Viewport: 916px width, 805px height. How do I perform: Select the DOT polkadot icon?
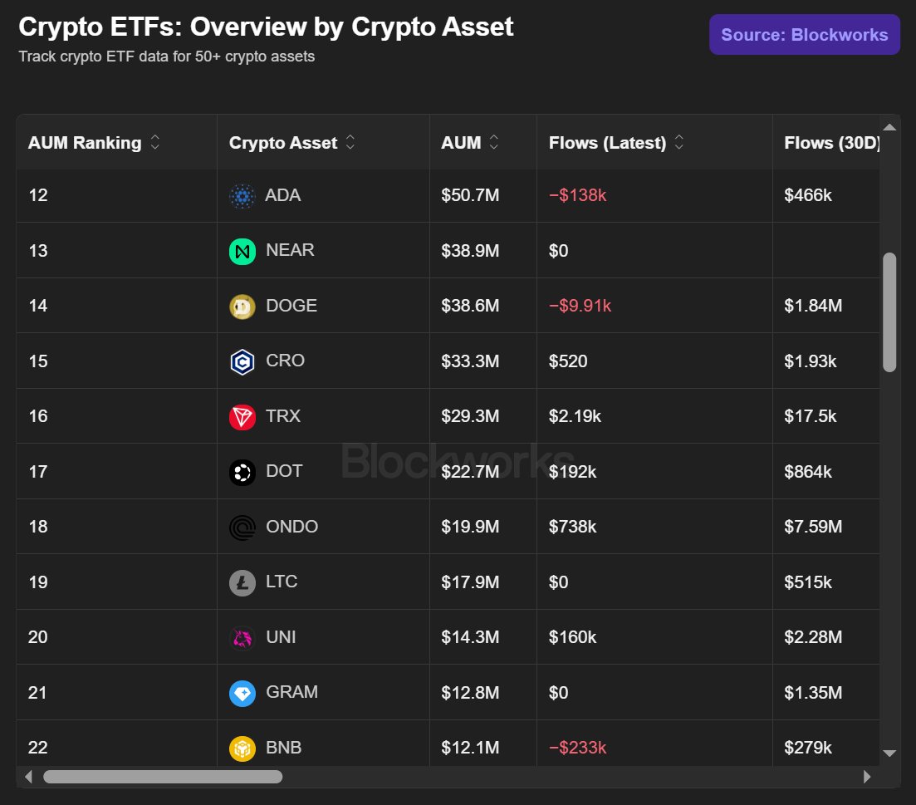242,472
